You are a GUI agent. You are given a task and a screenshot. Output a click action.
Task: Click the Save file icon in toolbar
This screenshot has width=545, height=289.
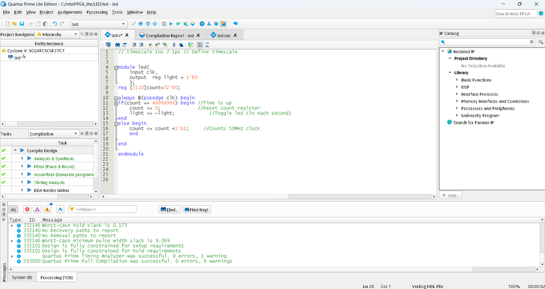coord(22,24)
